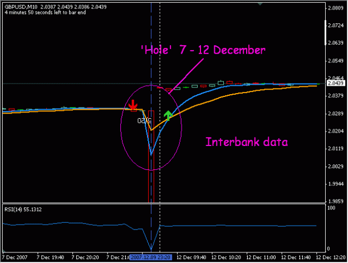Screen dimensions: 348x263
Task: Click the RSI scale value 100
Action: click(331, 208)
